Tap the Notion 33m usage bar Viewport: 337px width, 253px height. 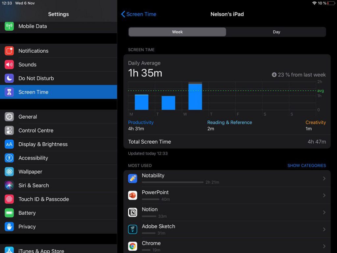(x=149, y=216)
